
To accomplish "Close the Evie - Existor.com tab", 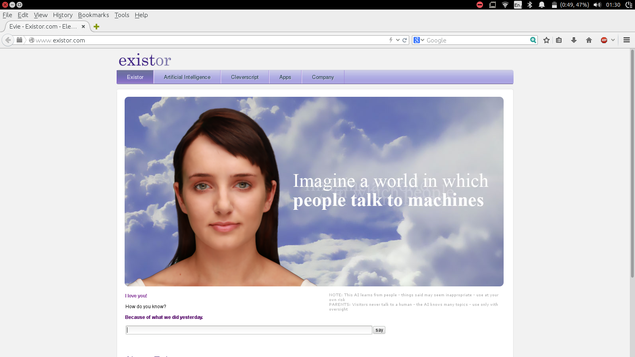I will [x=83, y=27].
